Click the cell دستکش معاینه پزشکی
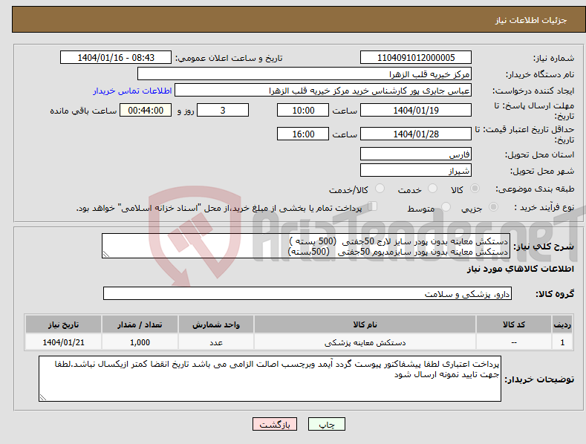The image size is (586, 444). pyautogui.click(x=365, y=342)
